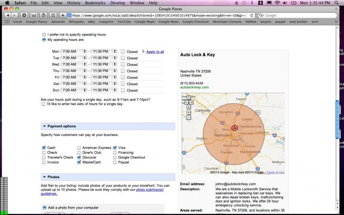Open battery status icon in menu bar

click(x=293, y=3)
